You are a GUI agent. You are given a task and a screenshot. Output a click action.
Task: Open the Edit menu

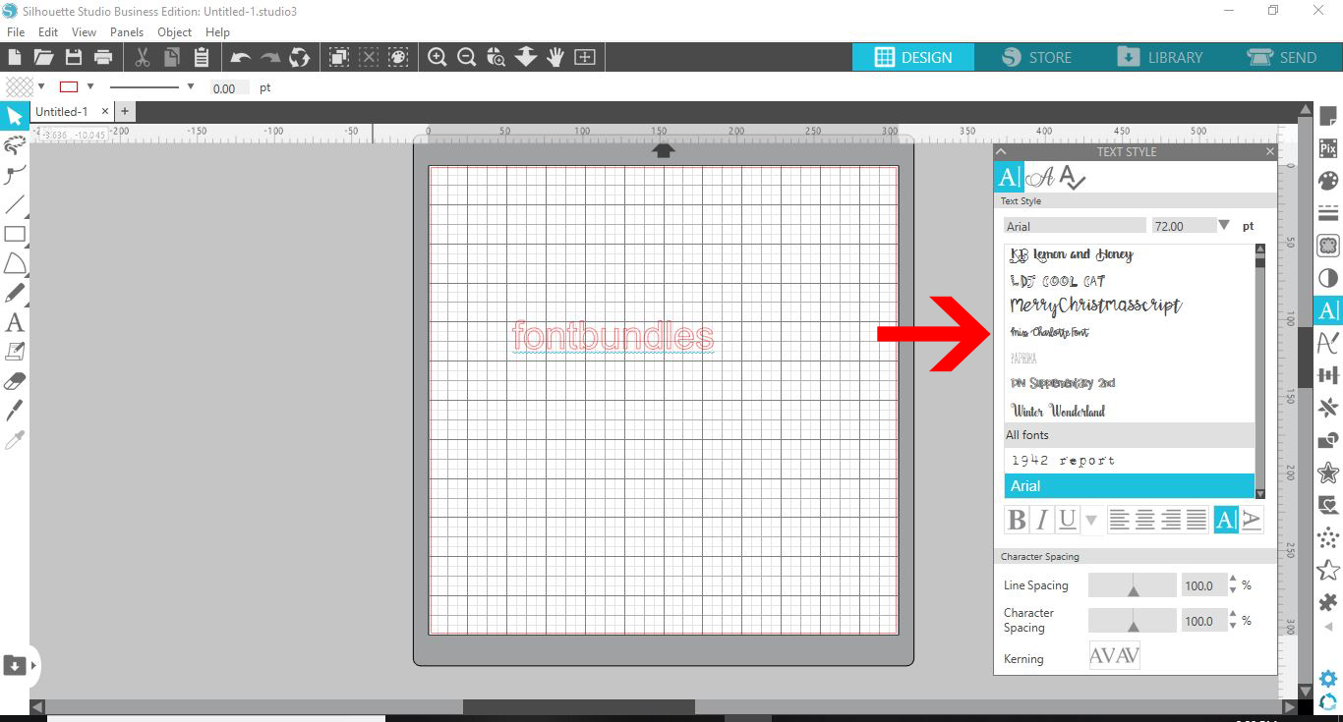click(x=48, y=31)
